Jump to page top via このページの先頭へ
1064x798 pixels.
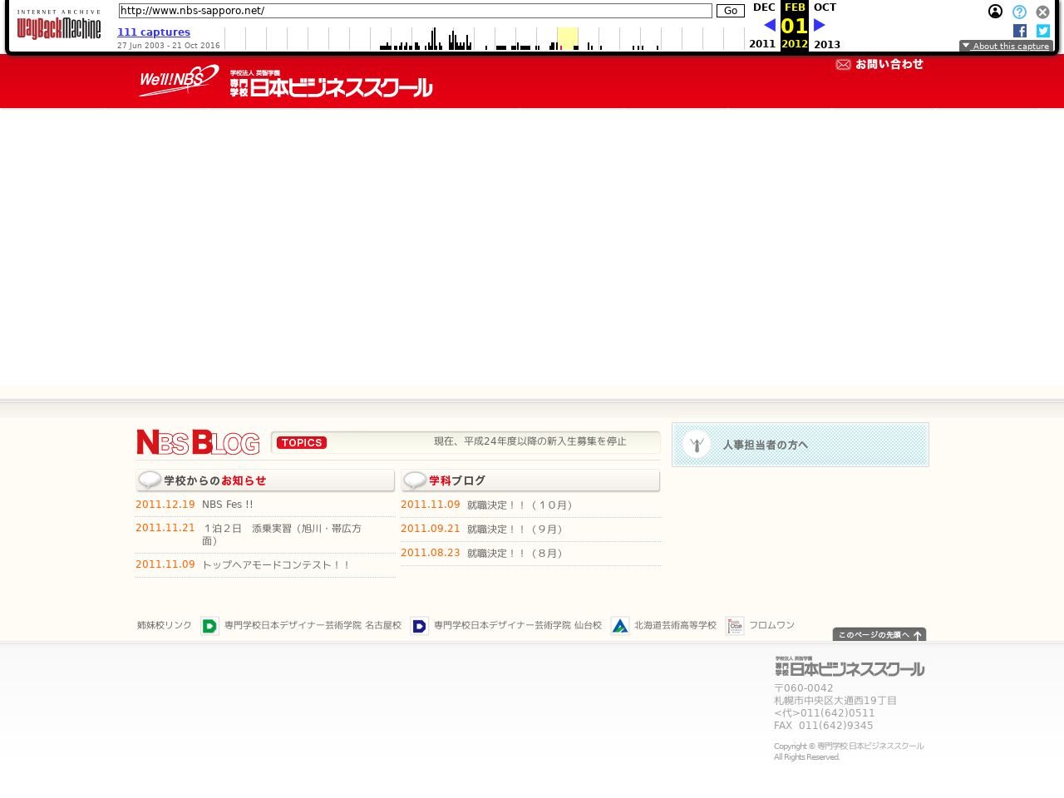click(879, 634)
